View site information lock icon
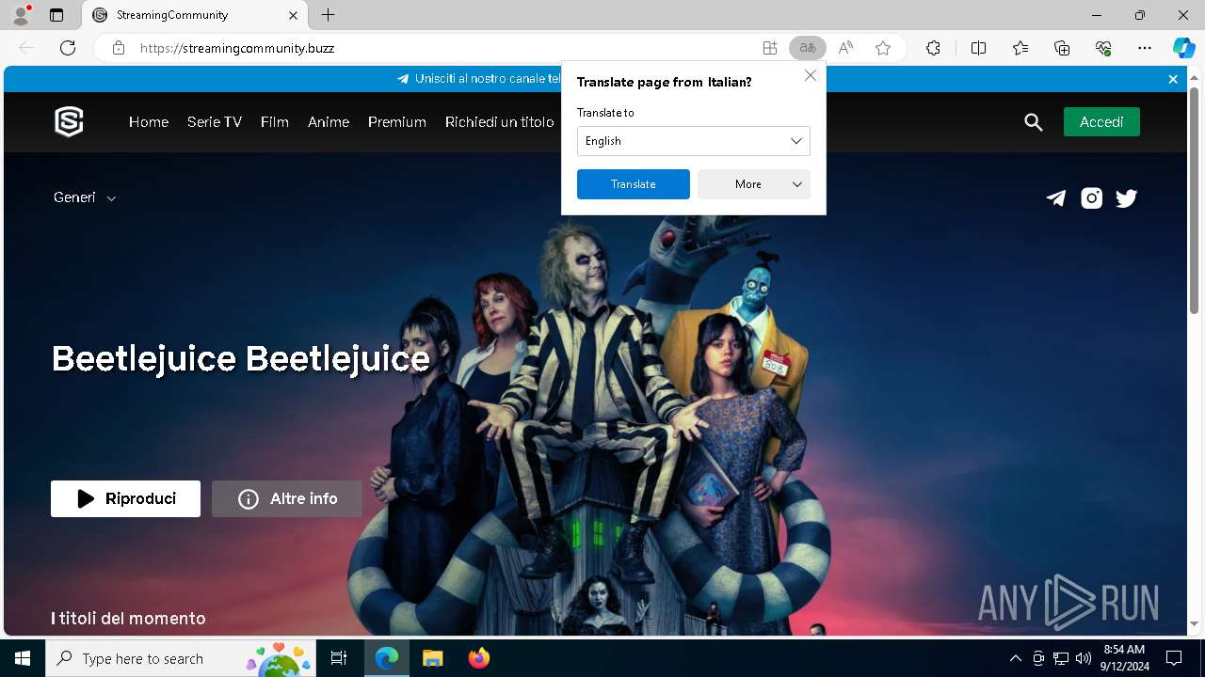This screenshot has height=677, width=1205. tap(118, 48)
